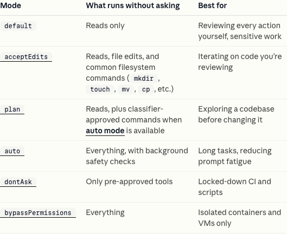Click the mv code snippet

[x=126, y=89]
